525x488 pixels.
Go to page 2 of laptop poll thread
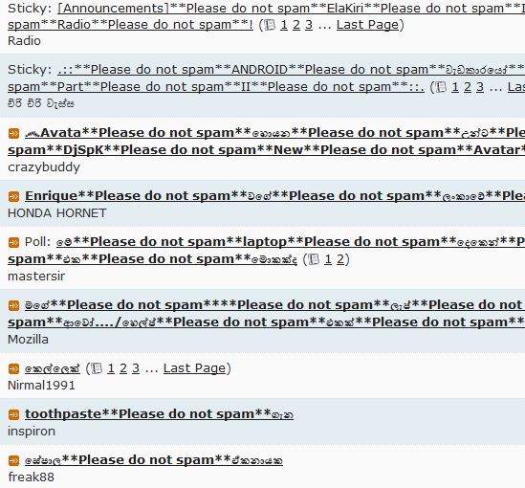coord(340,259)
